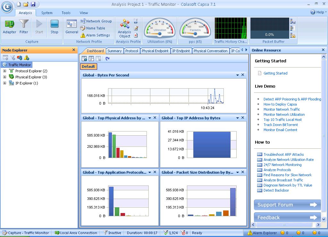
Task: Close the Bytes Per Second chart
Action: coord(243,75)
